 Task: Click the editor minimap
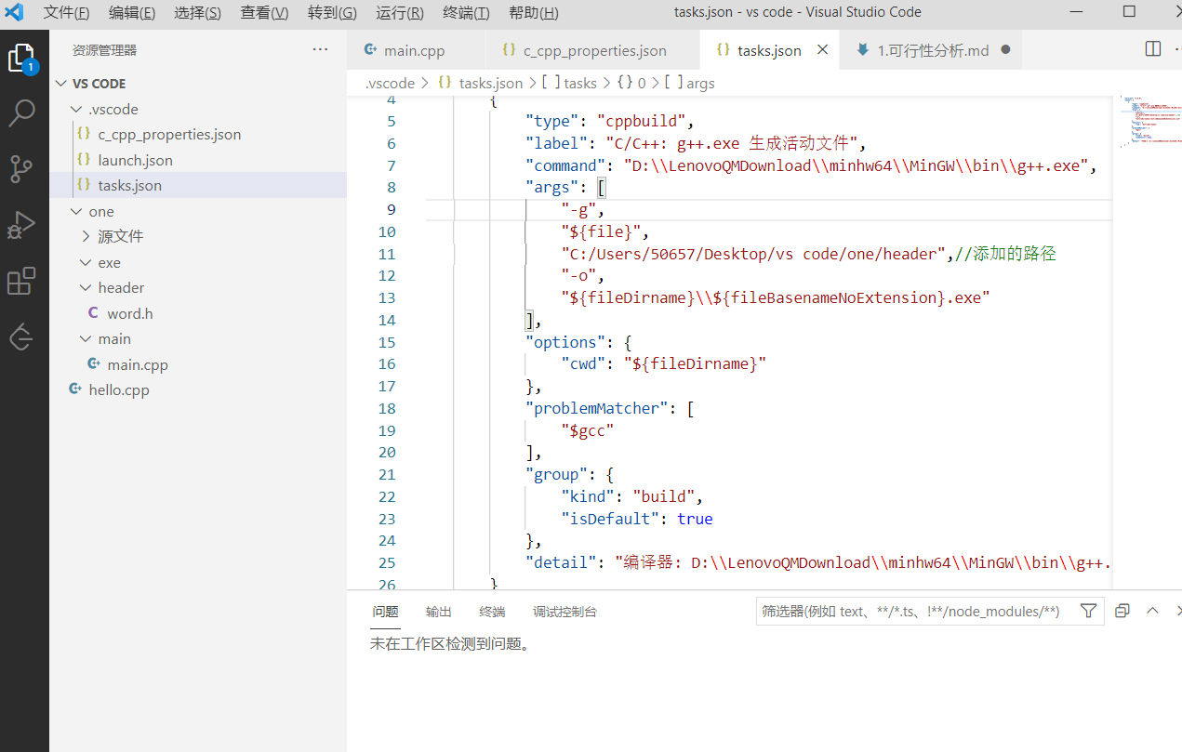(1150, 121)
